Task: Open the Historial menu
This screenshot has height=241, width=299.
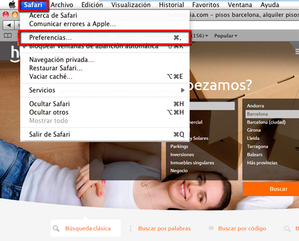Action: (171, 4)
